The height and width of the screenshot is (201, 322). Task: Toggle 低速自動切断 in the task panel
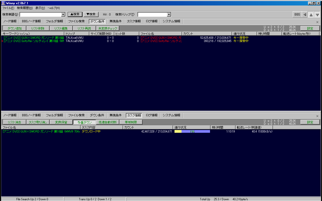pos(107,122)
